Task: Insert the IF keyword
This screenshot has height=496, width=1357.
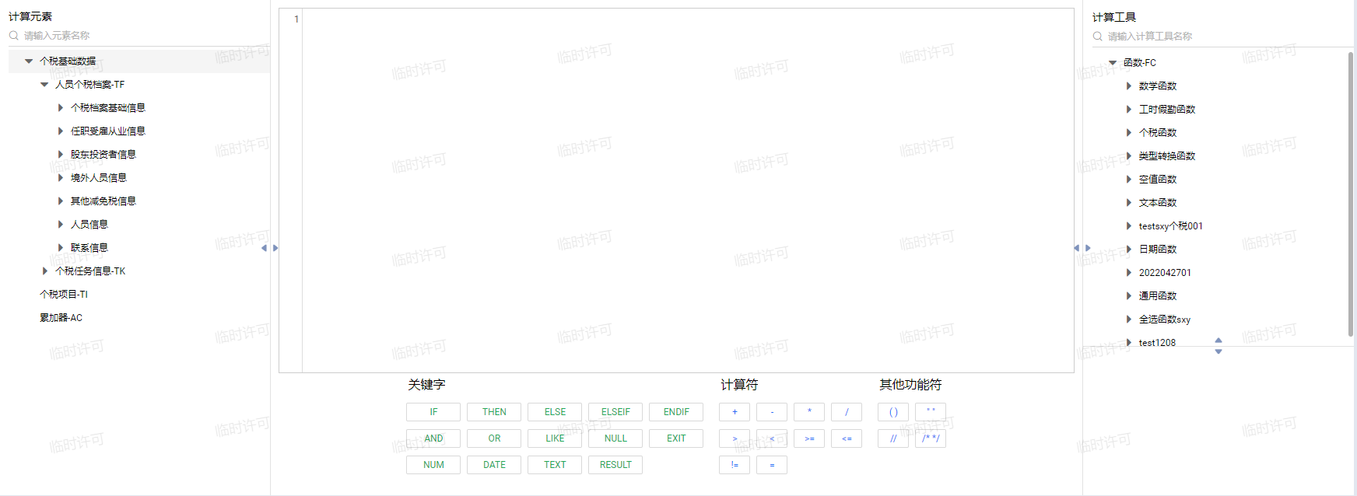Action: click(433, 412)
